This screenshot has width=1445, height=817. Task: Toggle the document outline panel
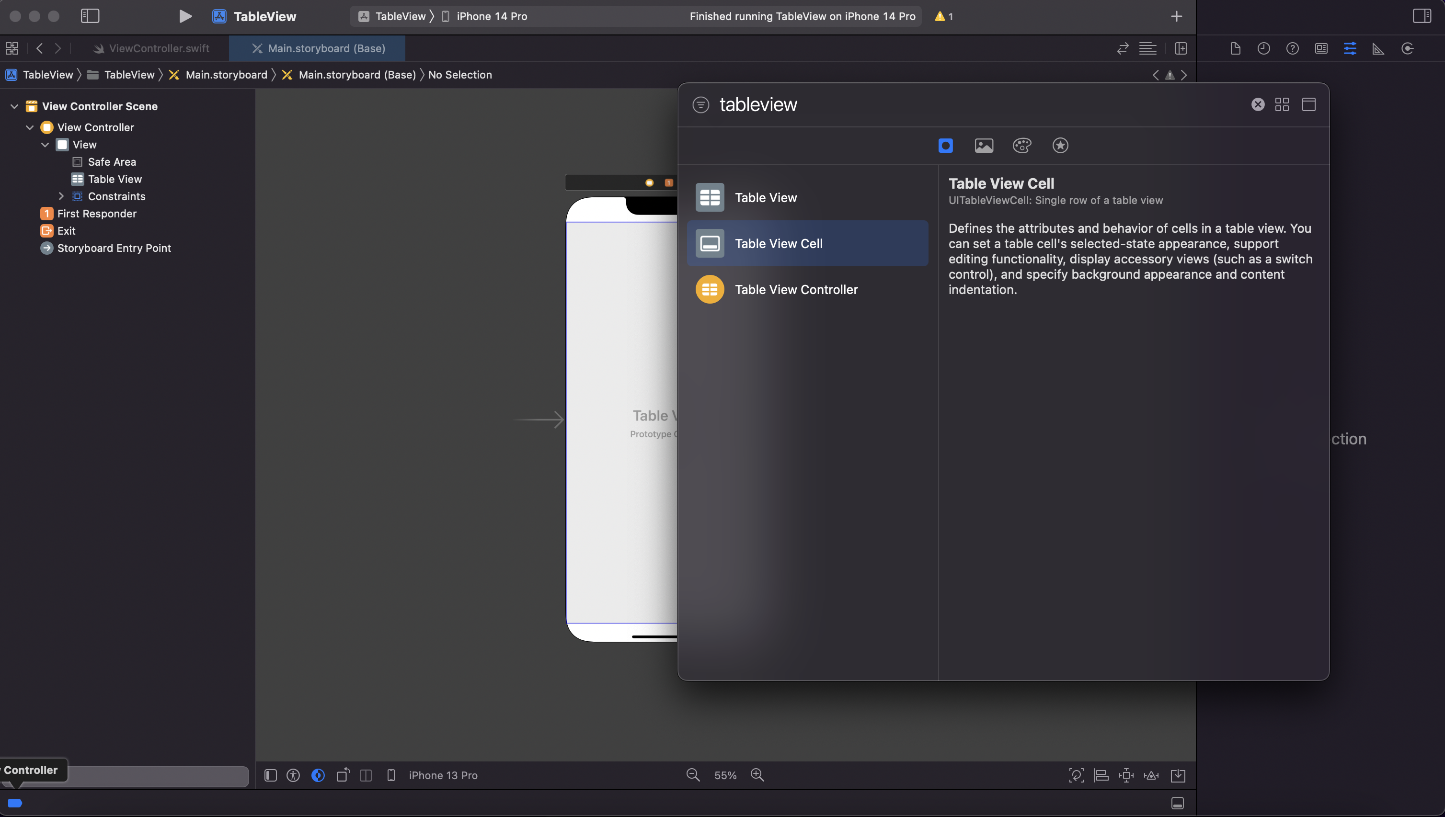(x=271, y=775)
